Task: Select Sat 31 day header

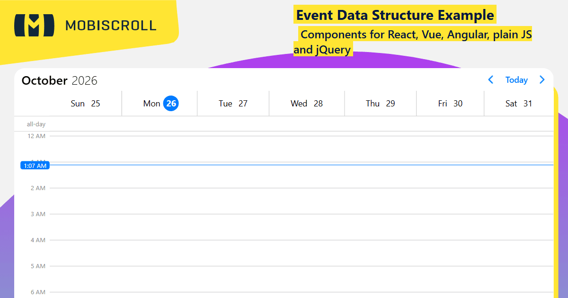Action: [x=519, y=104]
